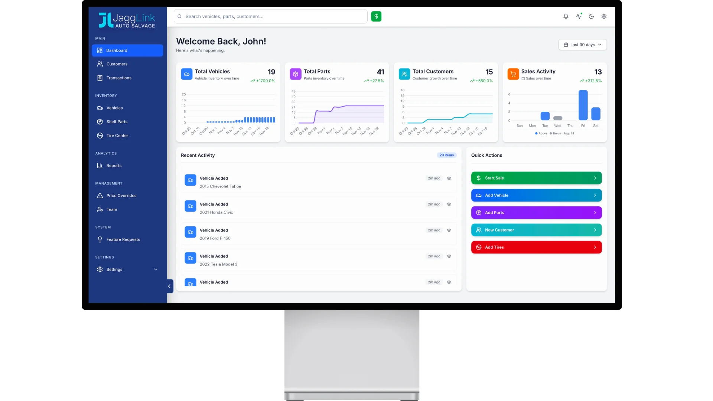Click eye icon for 2015 Chevrolet Tahoe
This screenshot has width=713, height=401.
(x=449, y=178)
